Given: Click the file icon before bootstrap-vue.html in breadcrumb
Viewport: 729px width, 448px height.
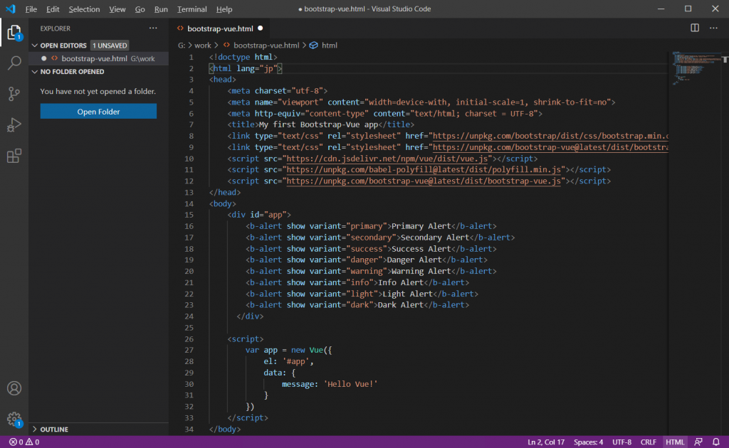Looking at the screenshot, I should coord(226,46).
